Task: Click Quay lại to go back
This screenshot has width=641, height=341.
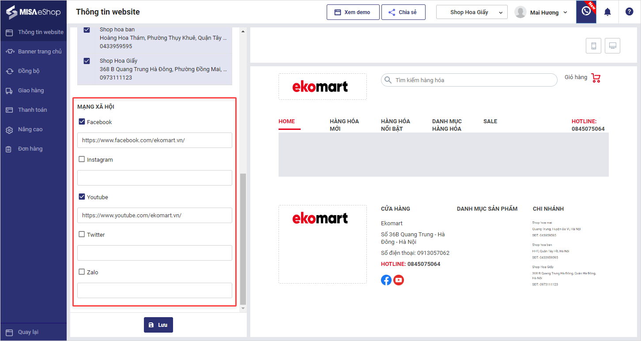Action: click(34, 332)
